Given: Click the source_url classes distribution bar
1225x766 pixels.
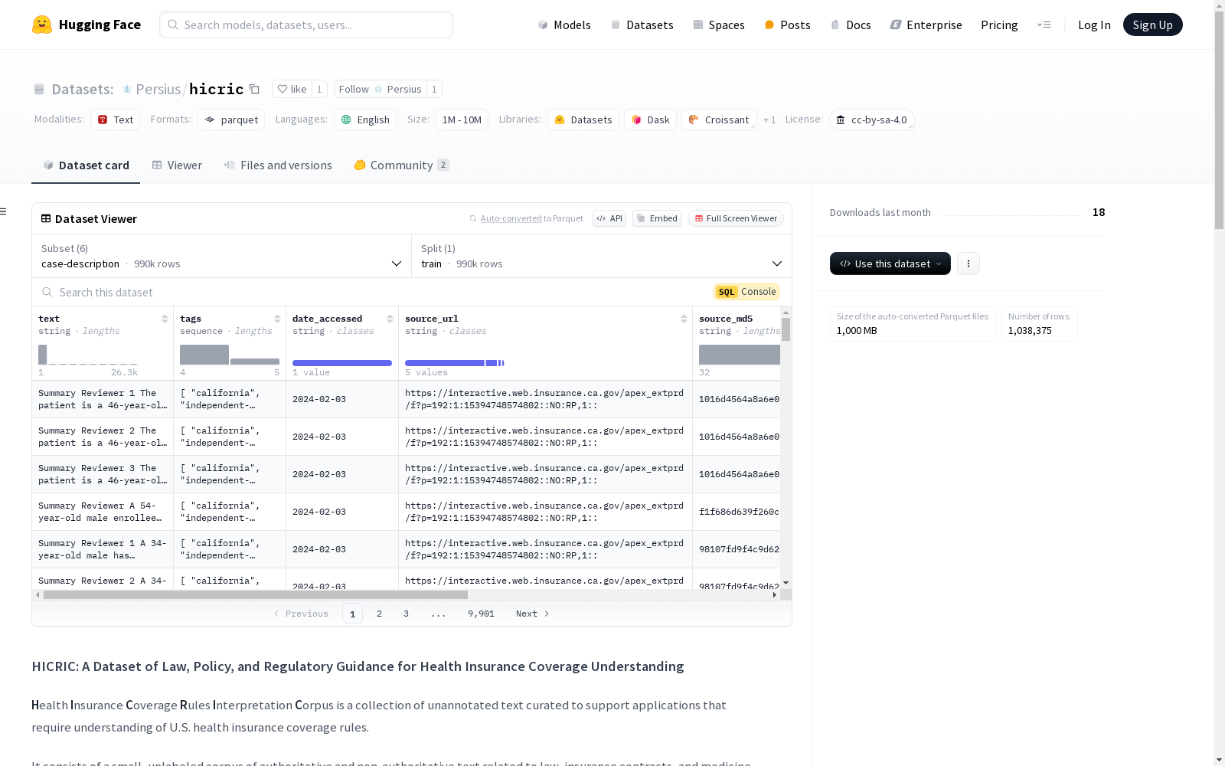Looking at the screenshot, I should pyautogui.click(x=455, y=363).
